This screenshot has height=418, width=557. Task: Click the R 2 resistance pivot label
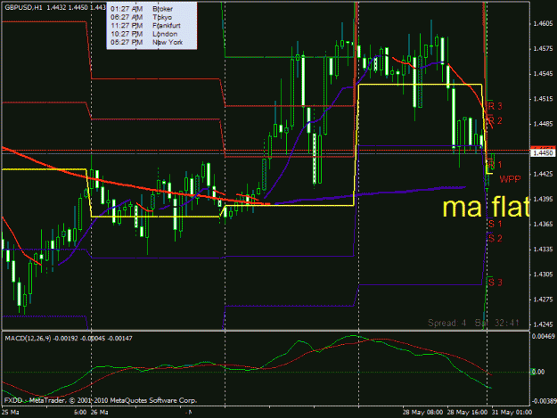pyautogui.click(x=496, y=120)
